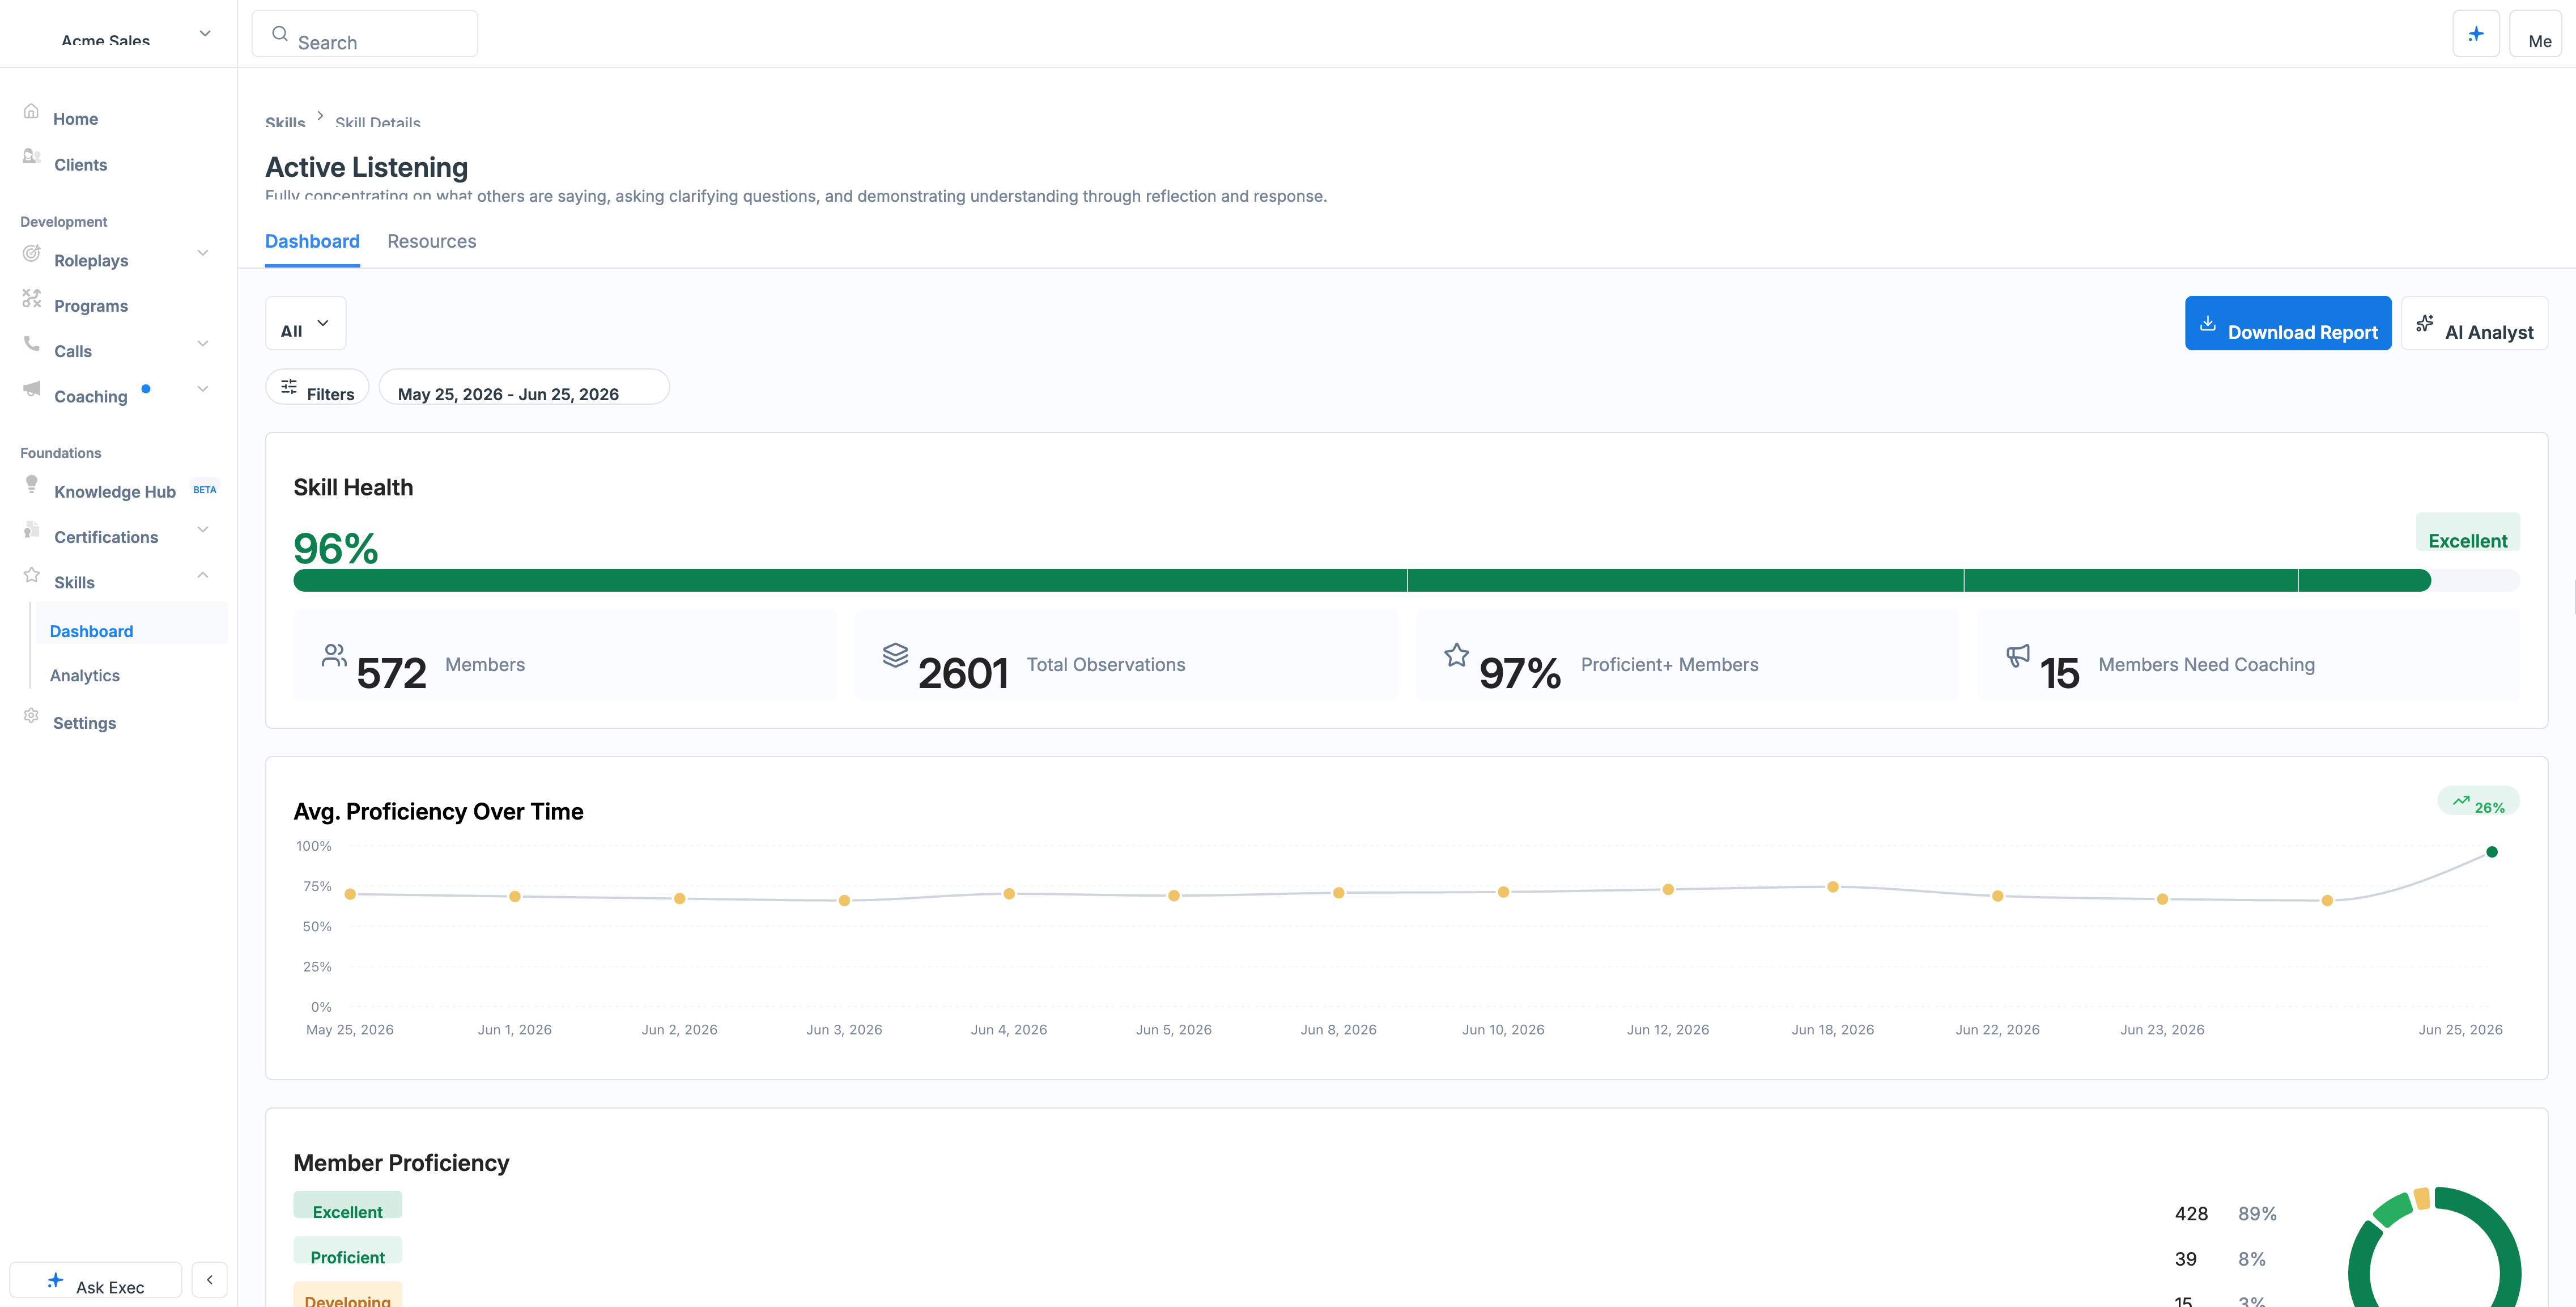Click the Clients people icon

pyautogui.click(x=31, y=156)
